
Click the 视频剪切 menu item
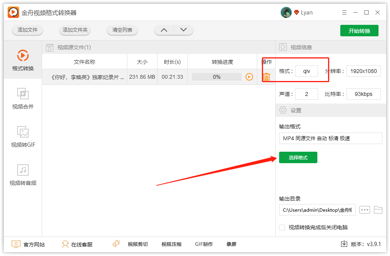(x=137, y=244)
